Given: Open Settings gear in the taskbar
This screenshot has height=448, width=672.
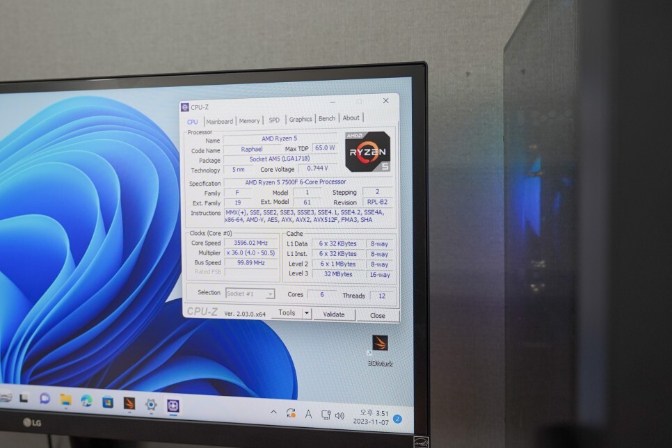Looking at the screenshot, I should pos(151,404).
